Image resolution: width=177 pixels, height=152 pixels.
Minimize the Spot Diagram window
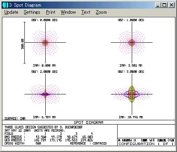pyautogui.click(x=158, y=5)
